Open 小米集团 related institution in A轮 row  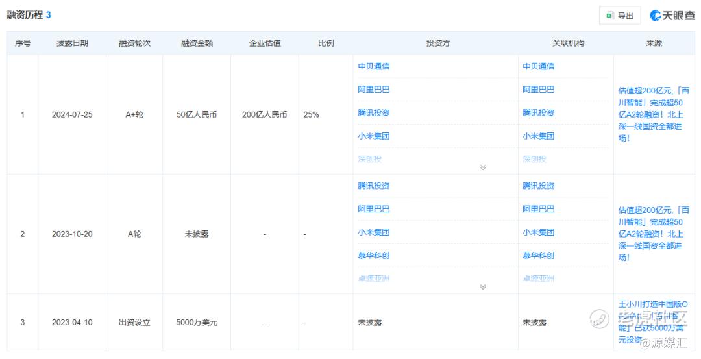pos(539,232)
